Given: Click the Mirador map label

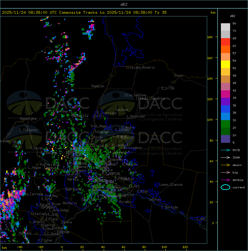Looking at the screenshot, I should (126, 202).
